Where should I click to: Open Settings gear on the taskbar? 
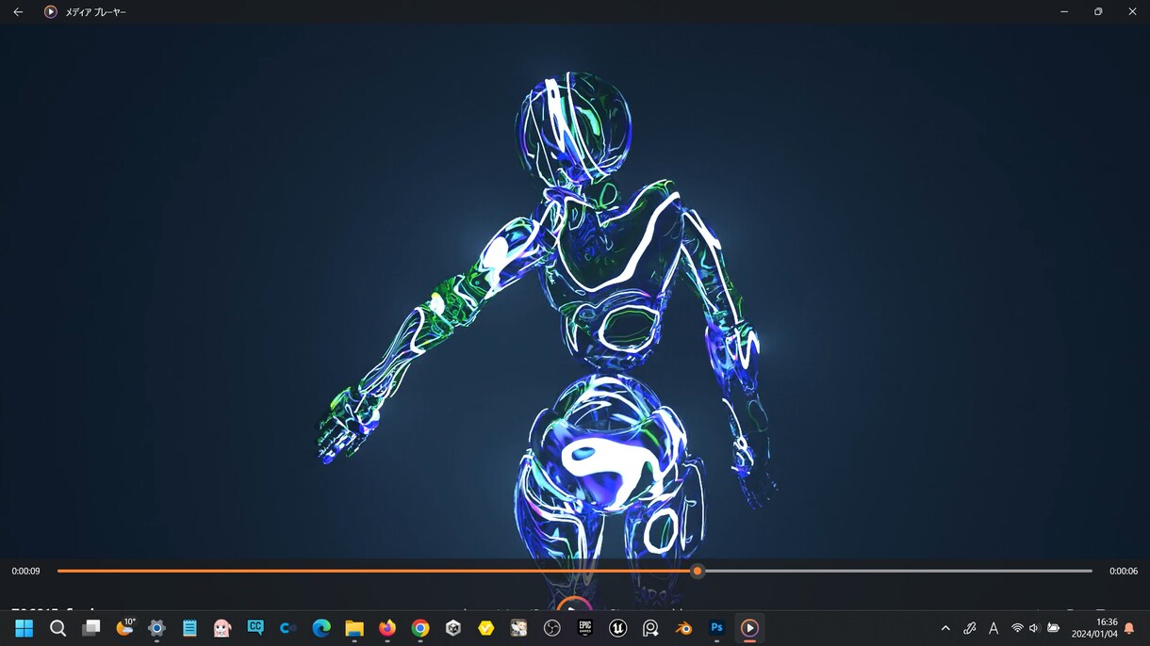[x=156, y=628]
